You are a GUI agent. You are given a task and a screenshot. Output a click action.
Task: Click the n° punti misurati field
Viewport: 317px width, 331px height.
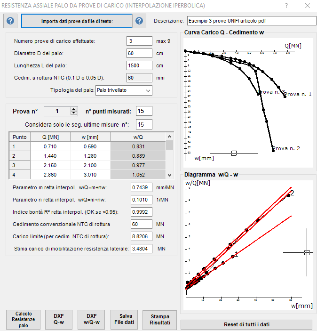coord(144,111)
